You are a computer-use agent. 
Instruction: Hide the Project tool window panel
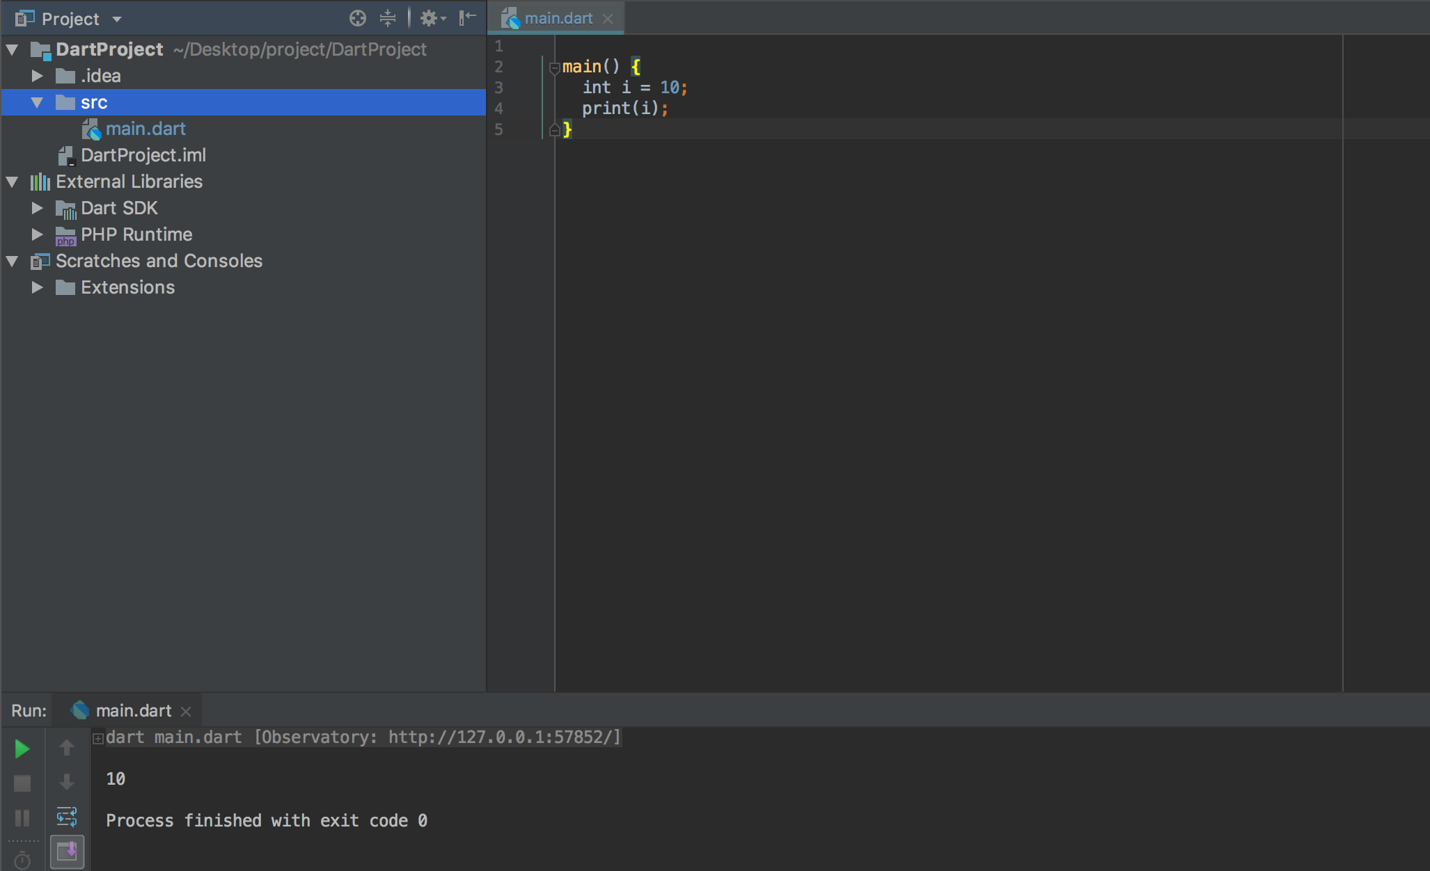(468, 17)
